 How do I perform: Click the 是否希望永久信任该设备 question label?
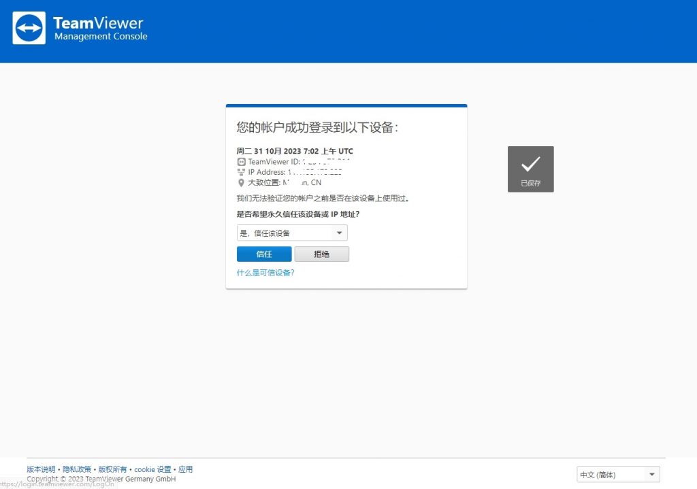[x=297, y=214]
